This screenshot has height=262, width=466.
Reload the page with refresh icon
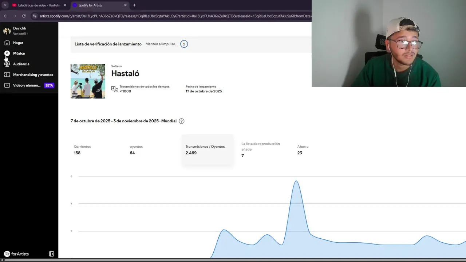(24, 16)
